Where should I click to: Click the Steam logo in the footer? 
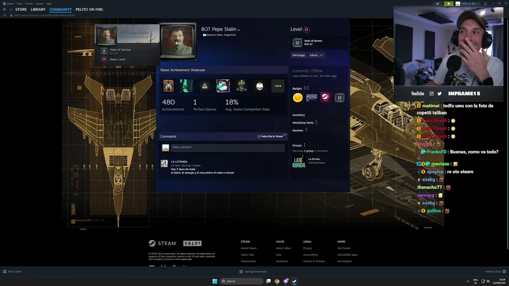(162, 243)
